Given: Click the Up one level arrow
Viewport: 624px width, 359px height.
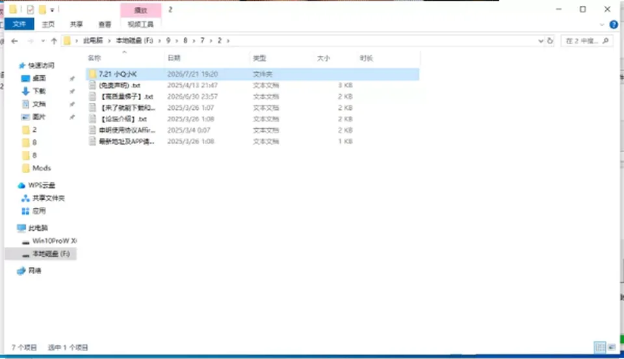Looking at the screenshot, I should (x=54, y=40).
